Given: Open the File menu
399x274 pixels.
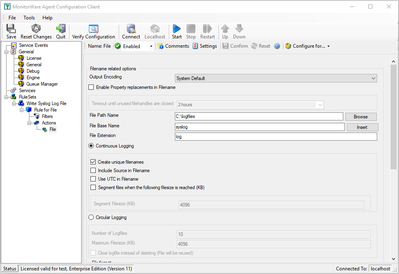Looking at the screenshot, I should coord(12,17).
